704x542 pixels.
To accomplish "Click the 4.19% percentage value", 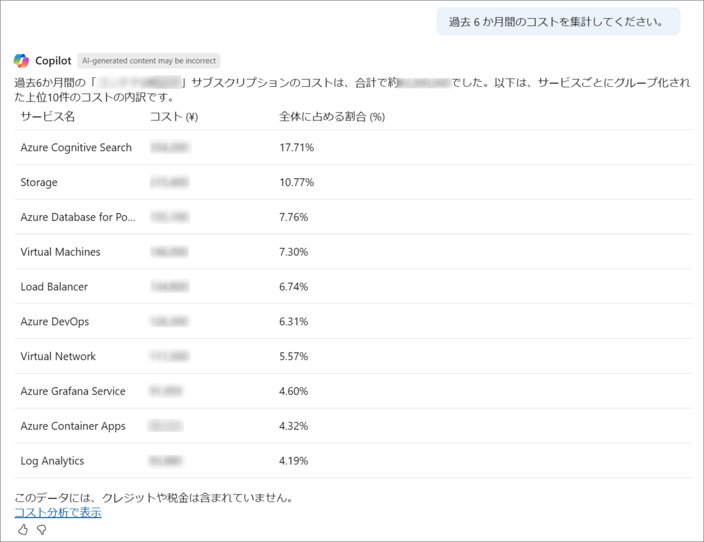I will [294, 461].
